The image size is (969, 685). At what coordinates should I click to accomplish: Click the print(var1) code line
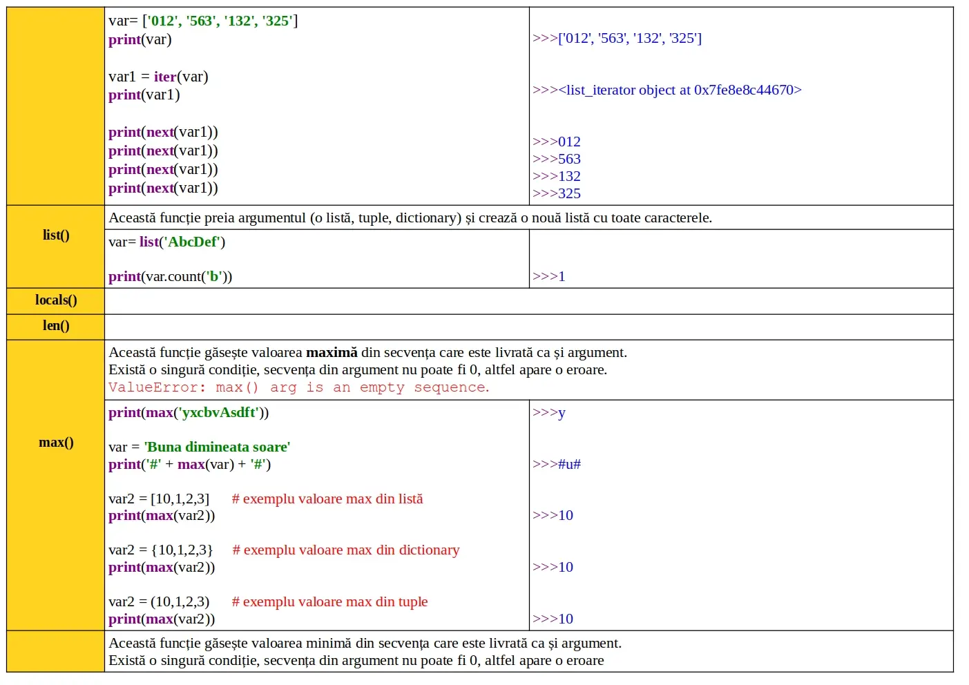coord(144,95)
